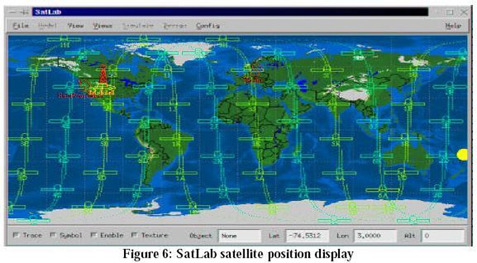Select the yellow sun marker on the map
The height and width of the screenshot is (263, 477).
463,154
